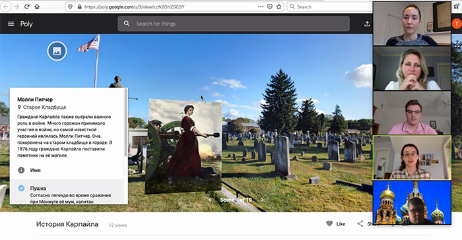
Task: Select the Molly Pitcher painting in scene
Action: tap(183, 146)
